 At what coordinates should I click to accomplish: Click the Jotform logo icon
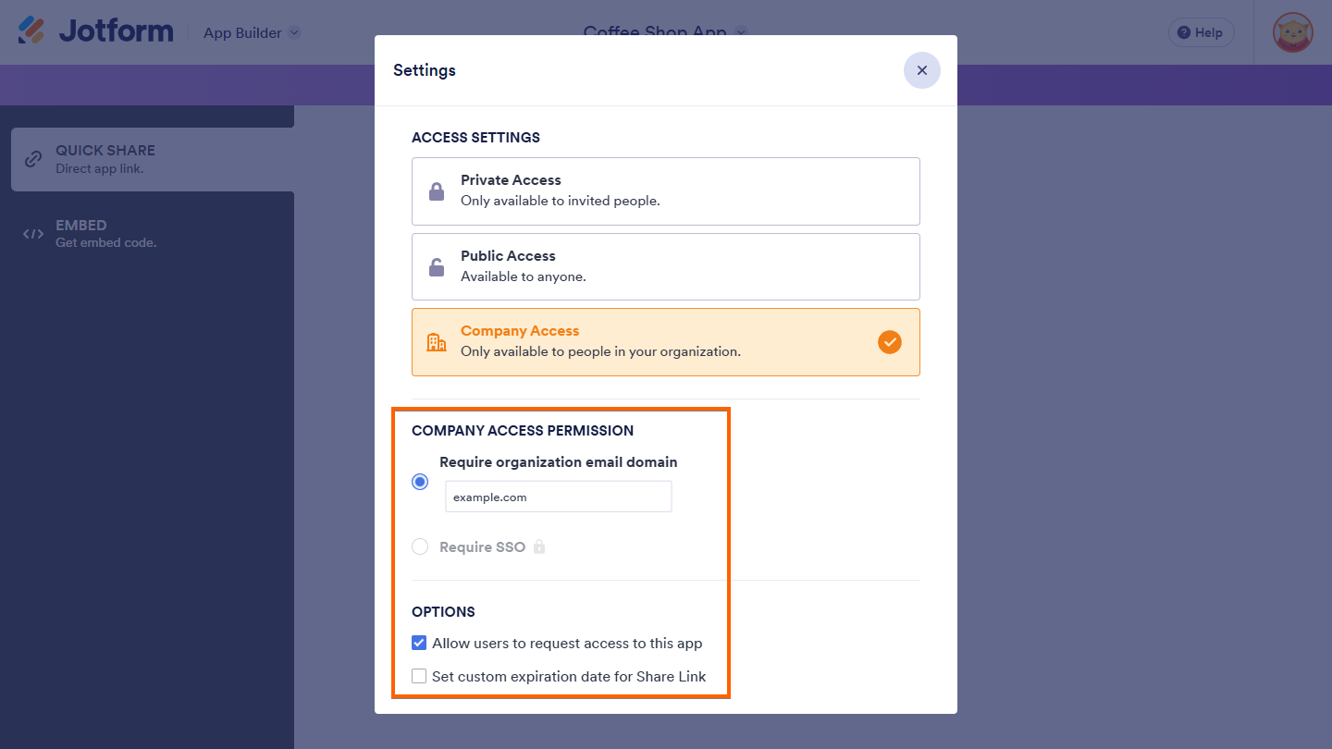pos(31,31)
